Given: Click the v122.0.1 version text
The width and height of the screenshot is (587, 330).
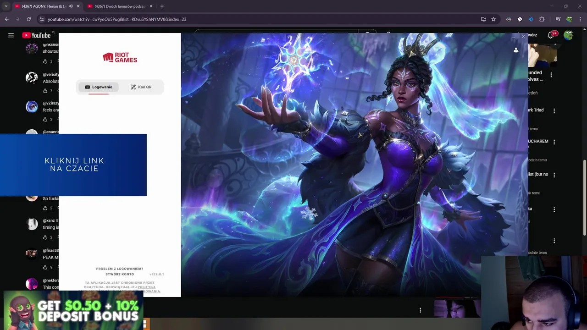Looking at the screenshot, I should click(x=156, y=274).
